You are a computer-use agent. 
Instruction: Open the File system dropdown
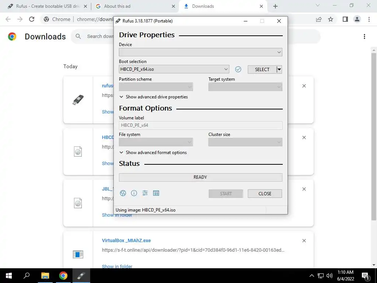(x=156, y=142)
